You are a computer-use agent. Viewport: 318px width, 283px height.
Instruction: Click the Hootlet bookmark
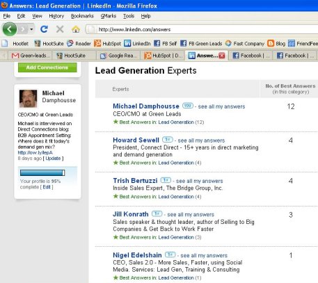tap(15, 43)
